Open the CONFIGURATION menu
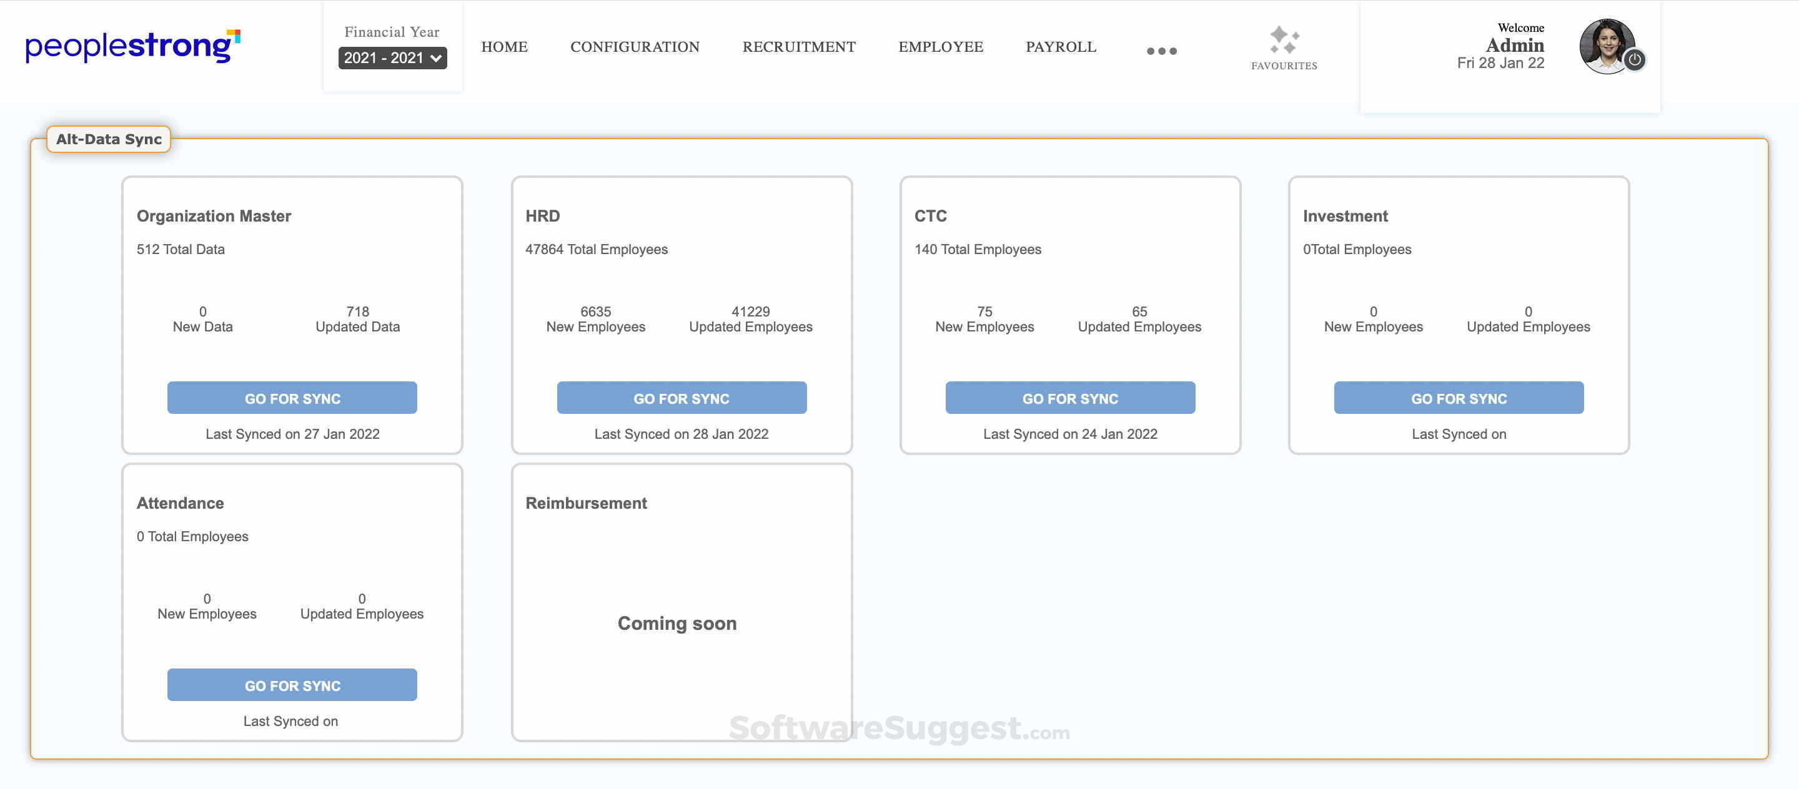Image resolution: width=1799 pixels, height=789 pixels. click(635, 47)
